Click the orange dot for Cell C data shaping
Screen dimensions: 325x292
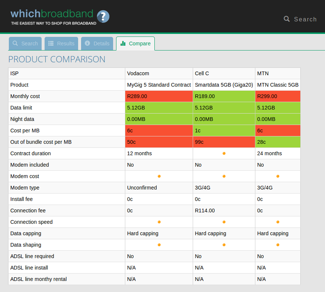coord(224,245)
